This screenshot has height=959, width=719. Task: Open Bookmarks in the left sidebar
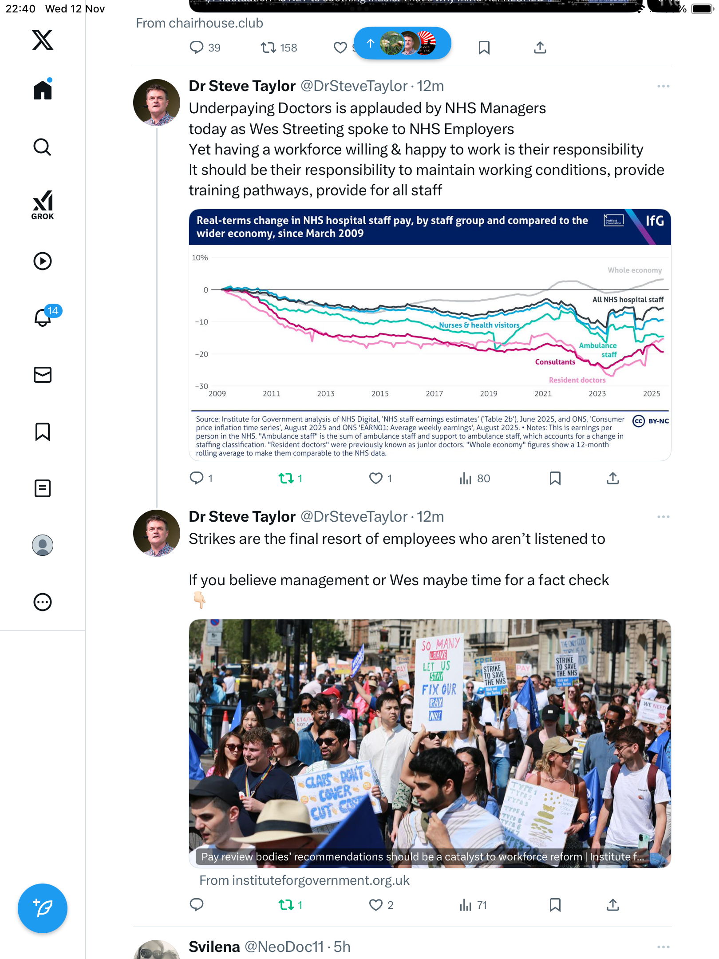point(43,432)
